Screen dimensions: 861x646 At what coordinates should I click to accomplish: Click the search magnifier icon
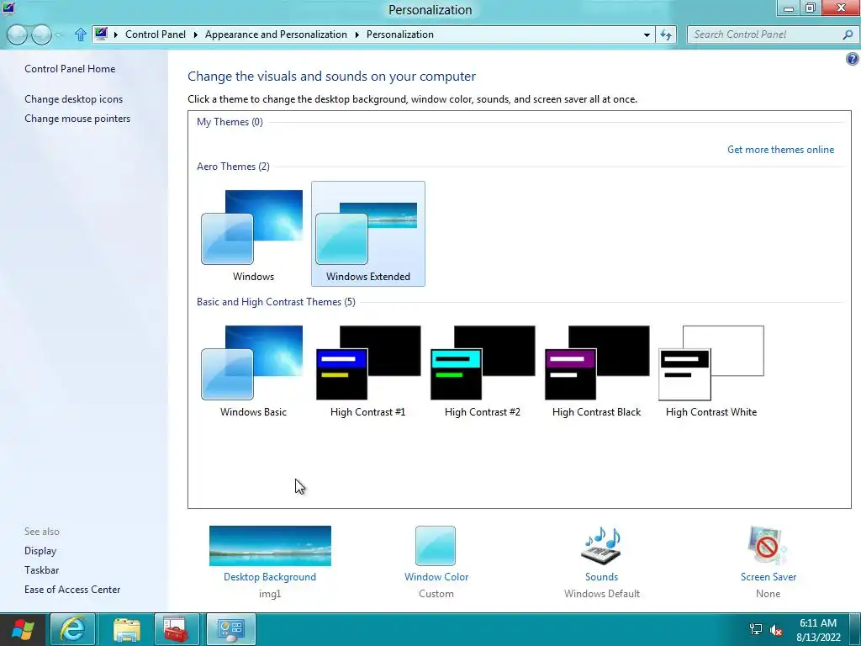click(848, 34)
